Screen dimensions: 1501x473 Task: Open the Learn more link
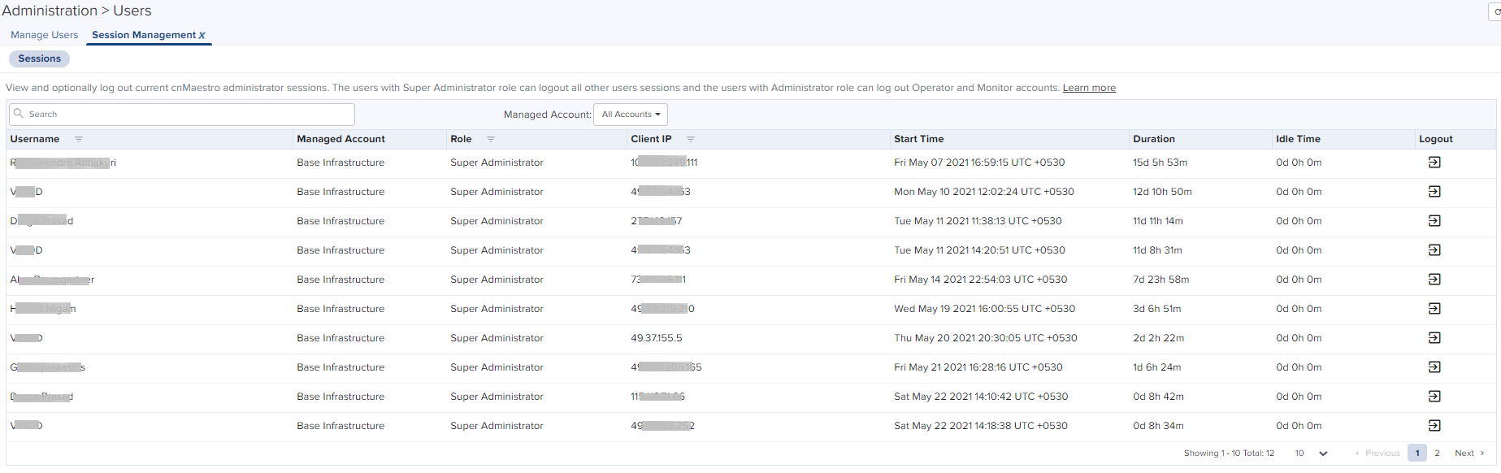point(1089,88)
